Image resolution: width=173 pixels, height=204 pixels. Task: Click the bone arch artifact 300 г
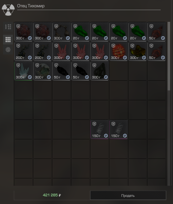tap(62, 32)
